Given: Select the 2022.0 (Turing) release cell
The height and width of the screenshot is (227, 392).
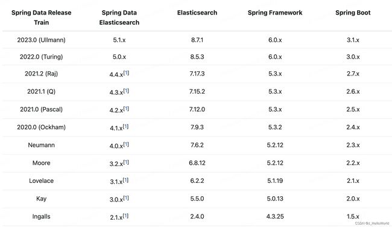Looking at the screenshot, I should (x=41, y=57).
